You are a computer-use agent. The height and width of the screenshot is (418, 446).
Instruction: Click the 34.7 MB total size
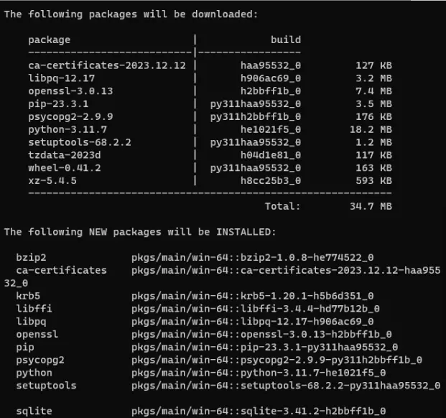click(372, 206)
